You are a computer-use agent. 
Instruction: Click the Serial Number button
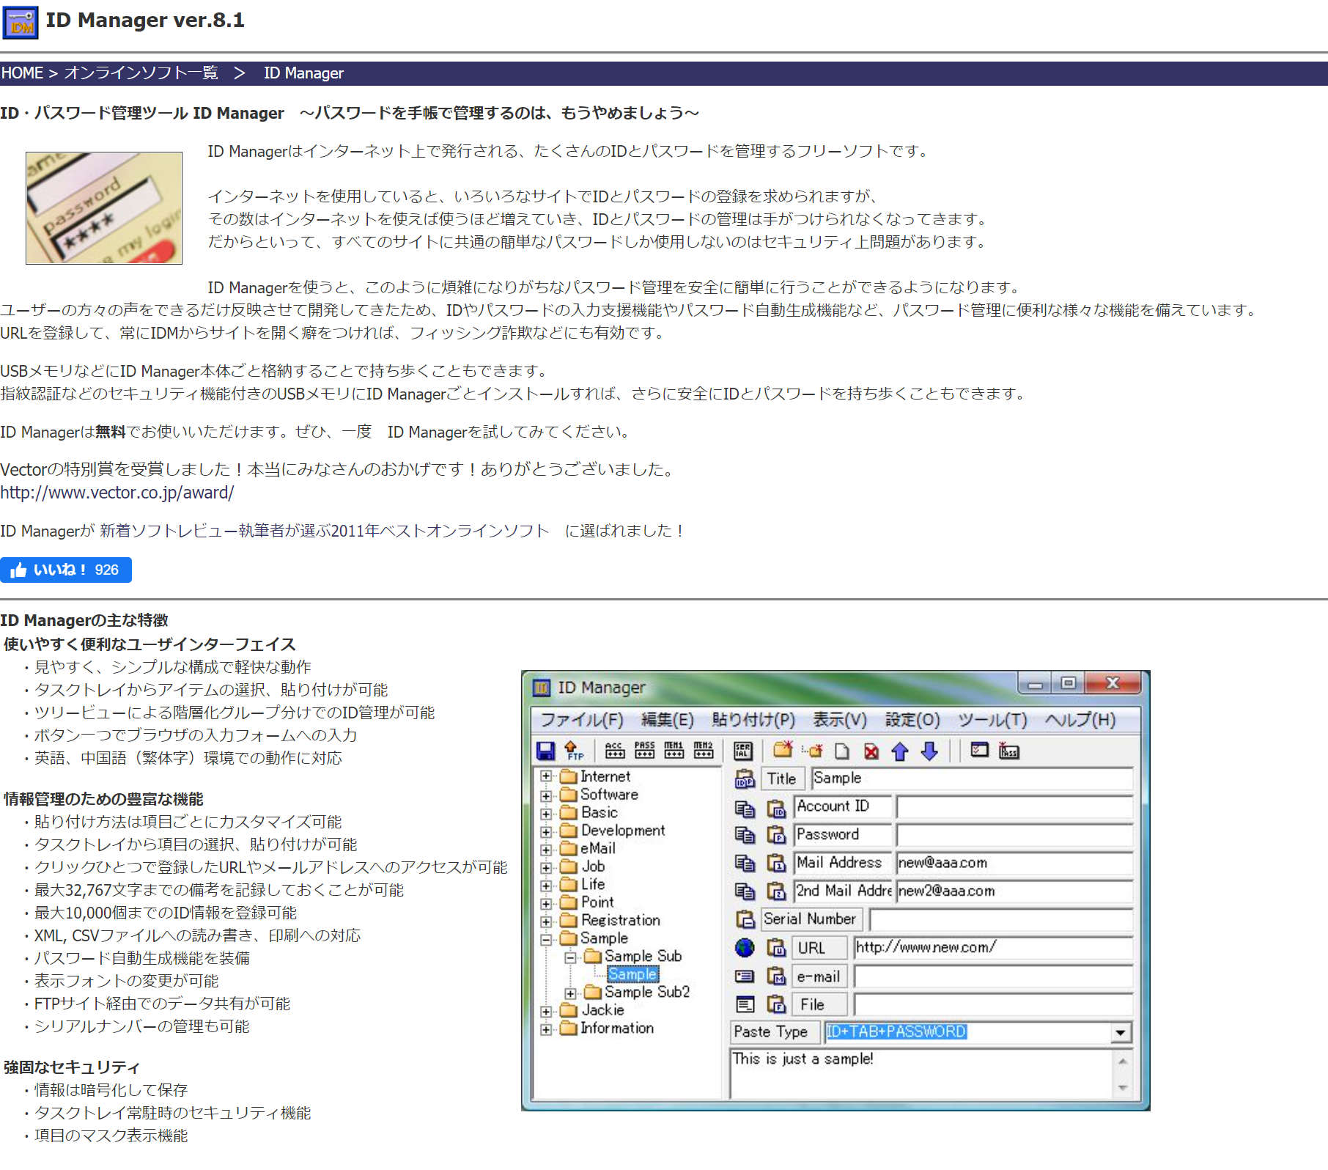click(x=811, y=919)
